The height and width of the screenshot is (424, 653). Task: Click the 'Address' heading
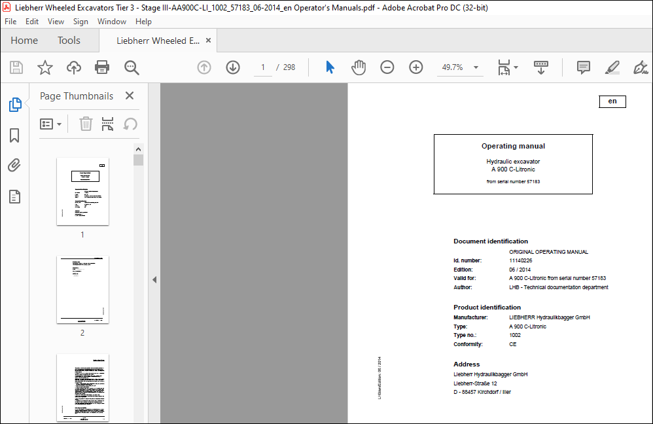pos(467,364)
